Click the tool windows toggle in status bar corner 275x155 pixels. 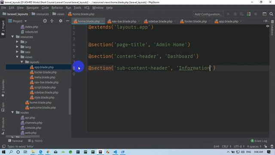coord(3,146)
